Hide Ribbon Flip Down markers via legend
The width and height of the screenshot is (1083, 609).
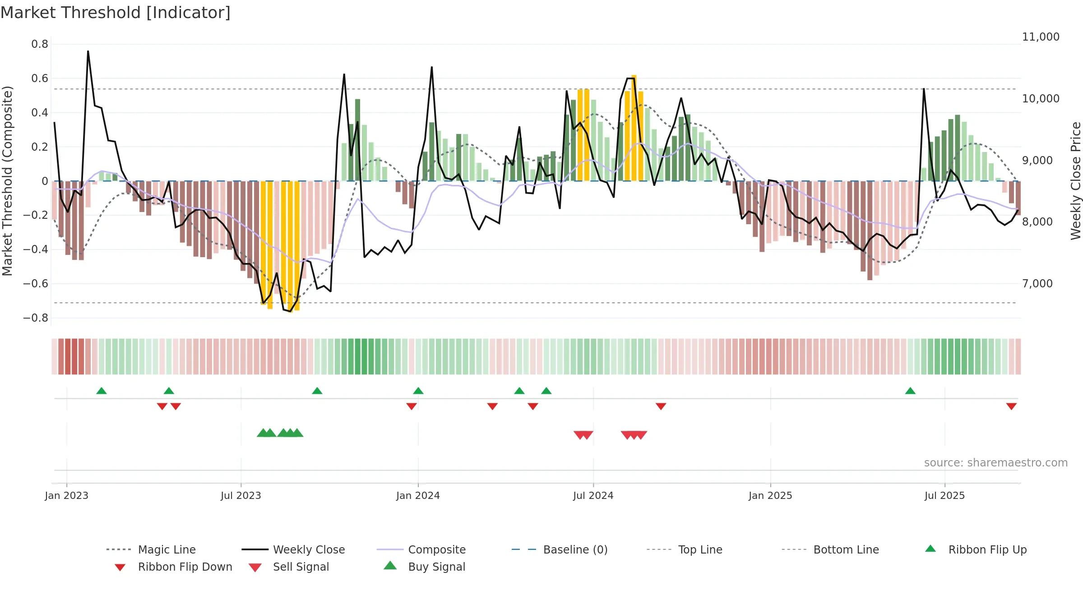pos(173,567)
